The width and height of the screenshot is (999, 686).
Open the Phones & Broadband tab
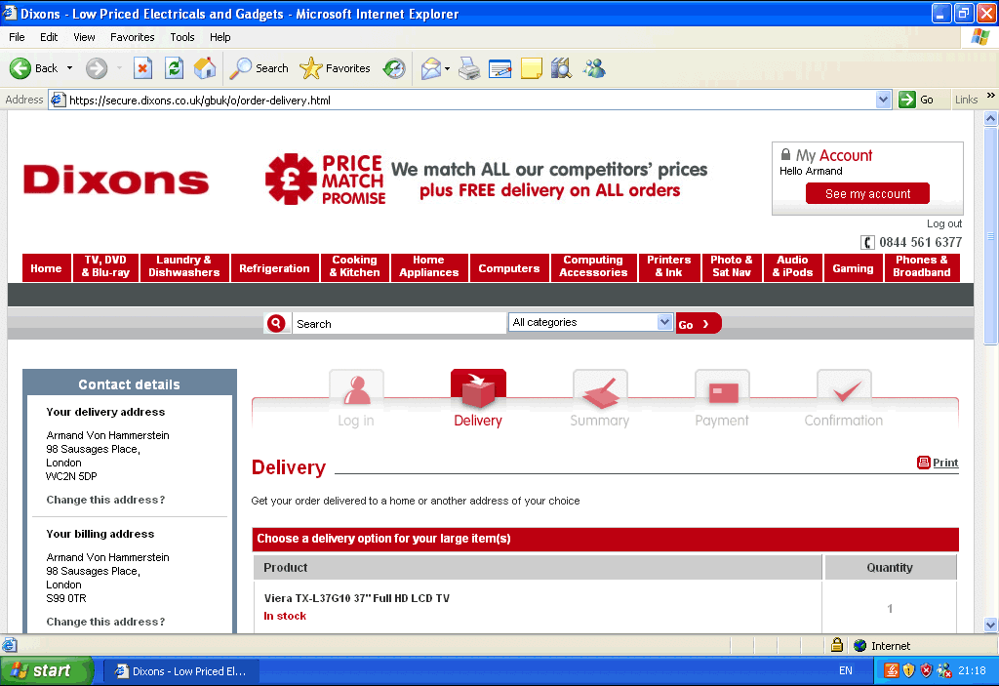tap(921, 266)
